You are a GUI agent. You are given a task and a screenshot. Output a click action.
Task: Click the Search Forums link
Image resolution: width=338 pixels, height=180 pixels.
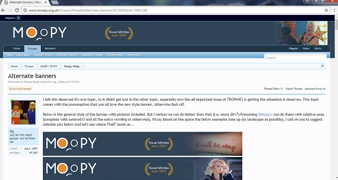point(43,55)
